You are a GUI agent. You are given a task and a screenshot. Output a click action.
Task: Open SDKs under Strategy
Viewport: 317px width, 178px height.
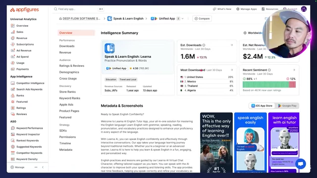pyautogui.click(x=63, y=131)
